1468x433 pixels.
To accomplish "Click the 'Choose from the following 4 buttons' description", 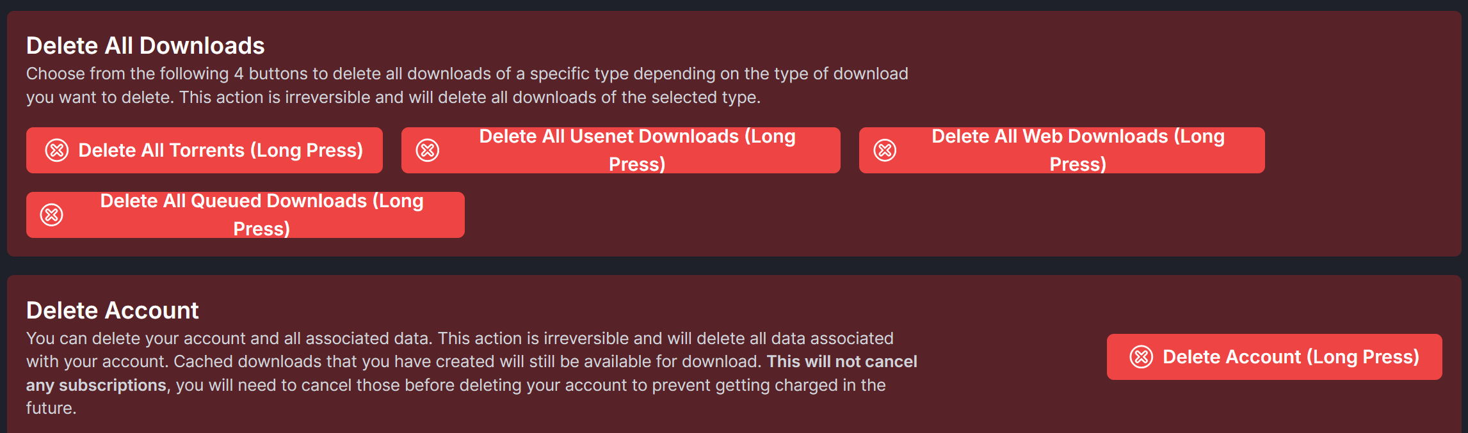I will pos(467,86).
